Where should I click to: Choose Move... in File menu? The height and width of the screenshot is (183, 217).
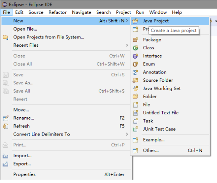click(x=66, y=110)
